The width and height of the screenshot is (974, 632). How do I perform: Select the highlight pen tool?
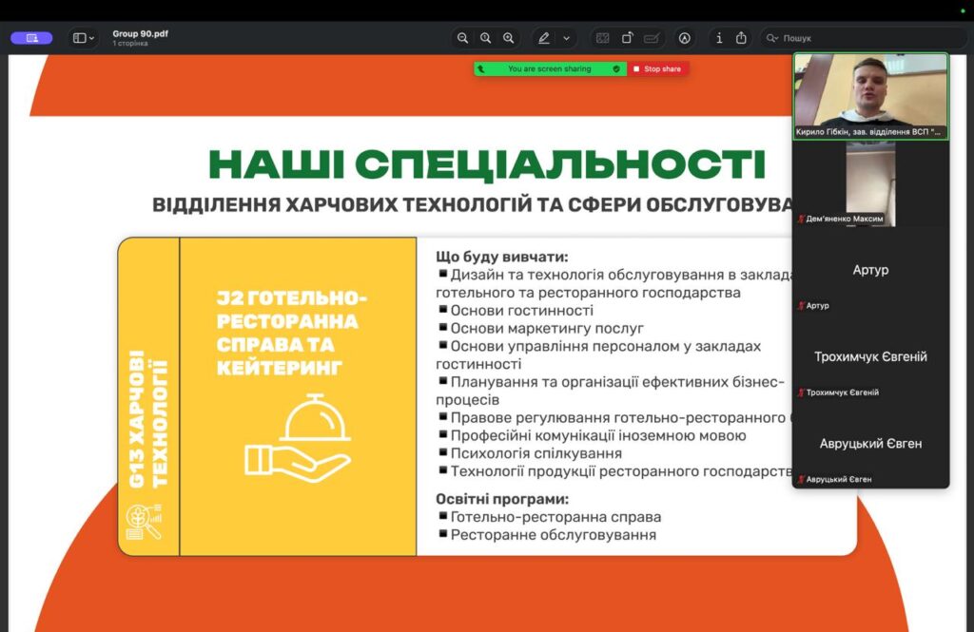[544, 38]
